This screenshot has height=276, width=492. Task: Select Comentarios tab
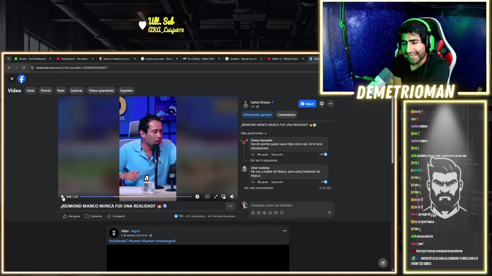point(287,115)
